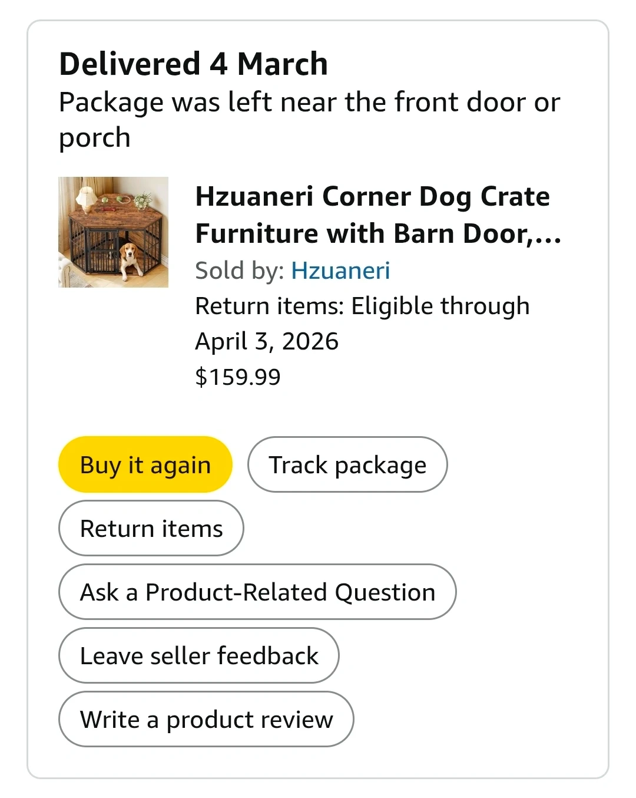Choose Leave seller feedback

coord(199,656)
